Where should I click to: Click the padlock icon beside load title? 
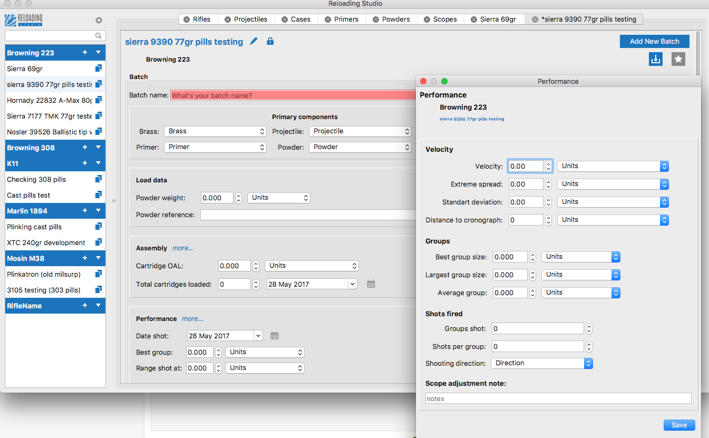(270, 41)
